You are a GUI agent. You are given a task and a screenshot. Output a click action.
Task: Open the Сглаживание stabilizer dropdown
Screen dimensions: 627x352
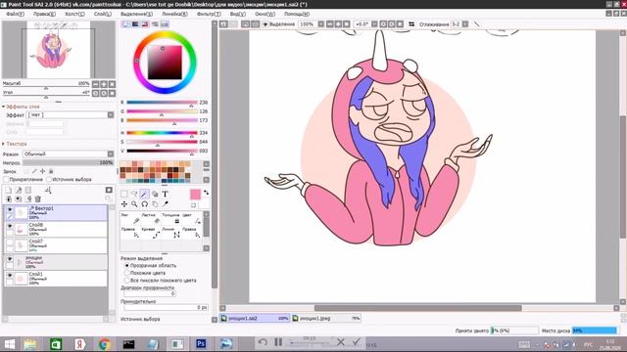(x=465, y=24)
